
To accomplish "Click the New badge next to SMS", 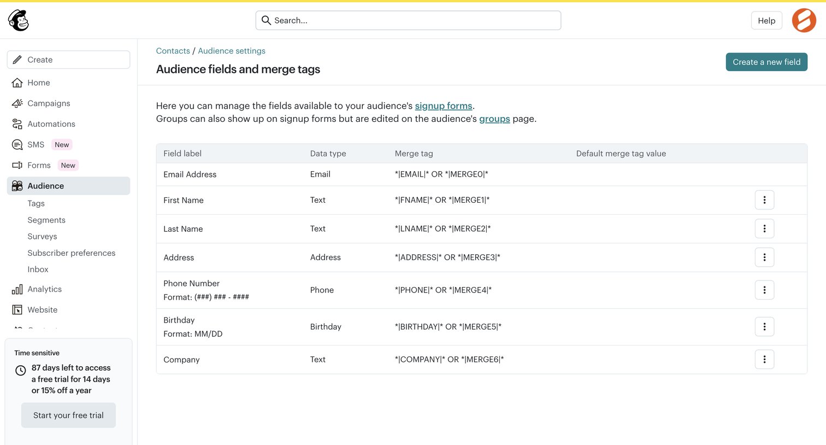I will pyautogui.click(x=62, y=145).
